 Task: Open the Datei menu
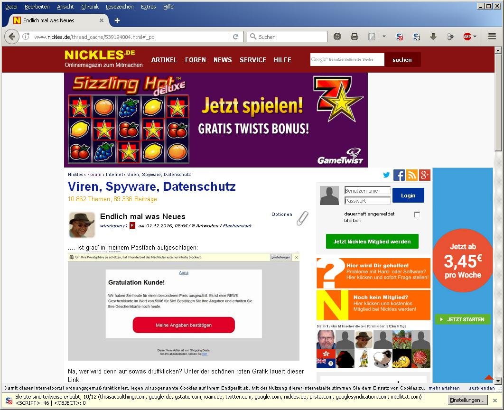pos(11,7)
